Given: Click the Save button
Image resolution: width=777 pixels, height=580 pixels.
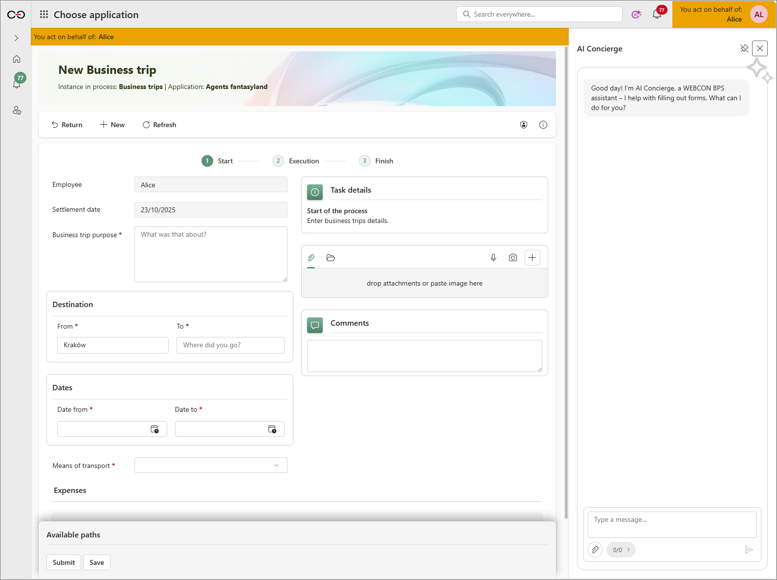Looking at the screenshot, I should (97, 562).
